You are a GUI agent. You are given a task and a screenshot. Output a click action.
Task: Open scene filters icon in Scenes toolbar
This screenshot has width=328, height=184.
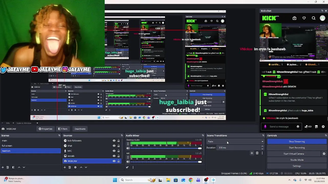(x=13, y=167)
